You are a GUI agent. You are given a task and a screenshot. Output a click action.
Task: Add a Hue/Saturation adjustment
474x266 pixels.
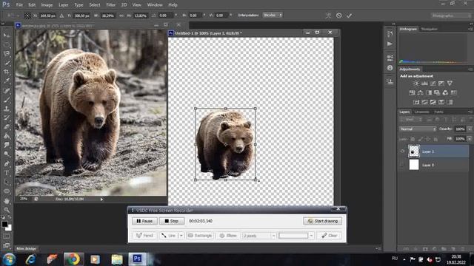click(x=412, y=92)
